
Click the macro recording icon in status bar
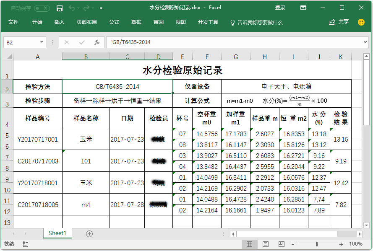click(25, 244)
